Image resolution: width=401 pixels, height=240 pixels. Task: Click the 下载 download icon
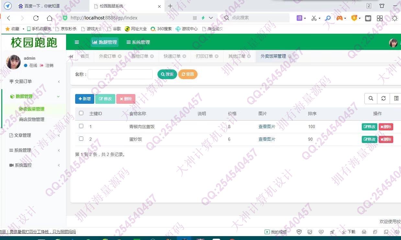click(x=349, y=232)
